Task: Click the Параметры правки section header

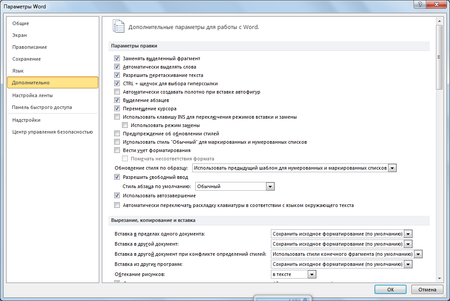Action: pos(269,46)
